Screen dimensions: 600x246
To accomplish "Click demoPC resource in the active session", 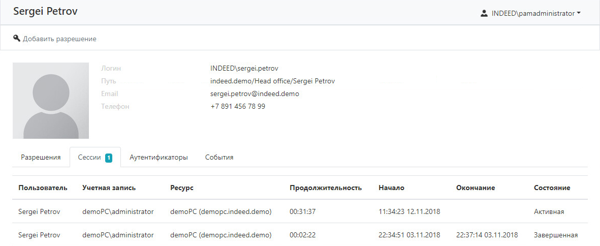I will (x=220, y=211).
